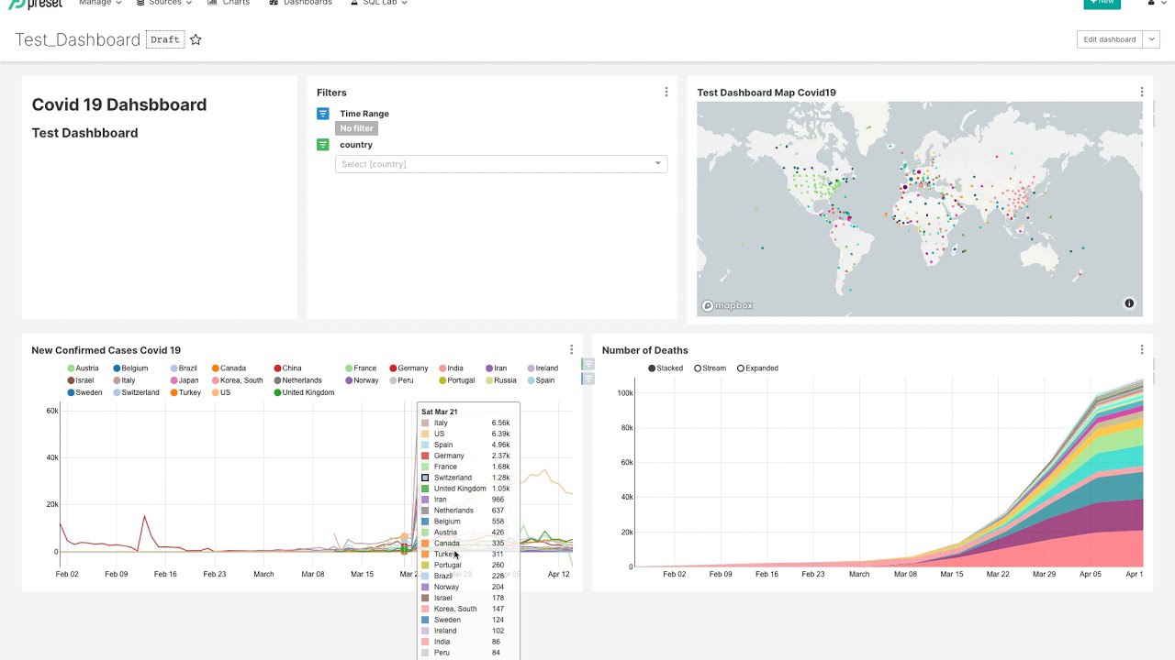Expand the country dropdown arrow
The image size is (1175, 660).
(x=657, y=164)
